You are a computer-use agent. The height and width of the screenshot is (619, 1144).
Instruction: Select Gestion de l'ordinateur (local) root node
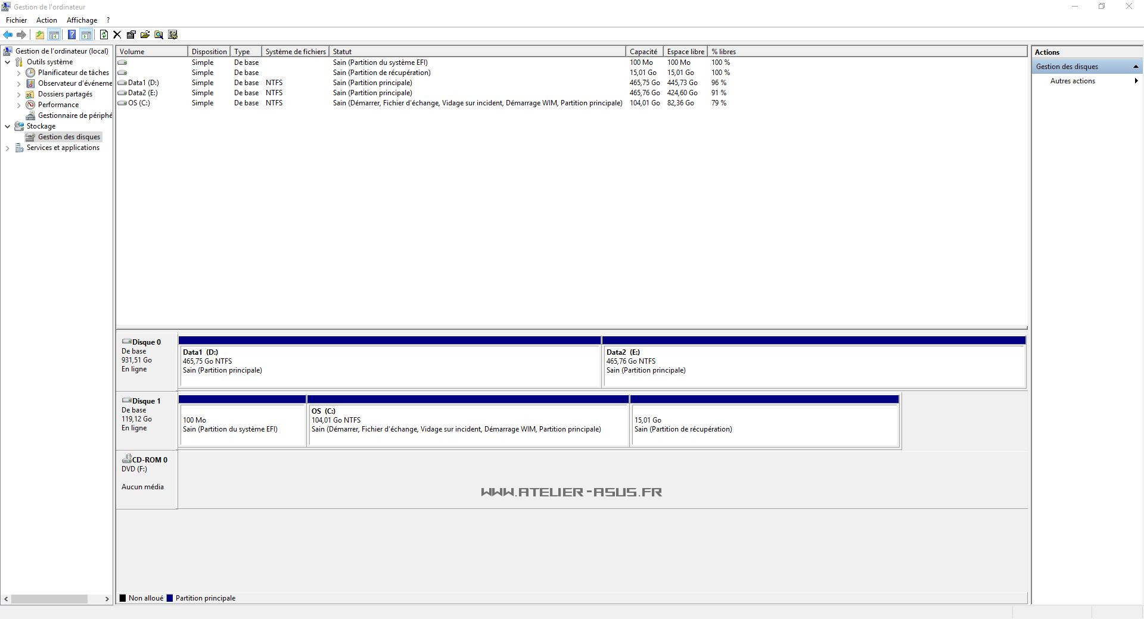62,51
